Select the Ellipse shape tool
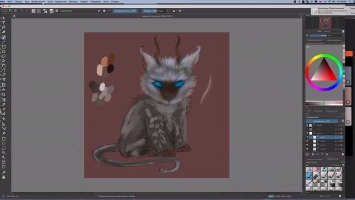Image resolution: width=355 pixels, height=200 pixels. coord(4,52)
